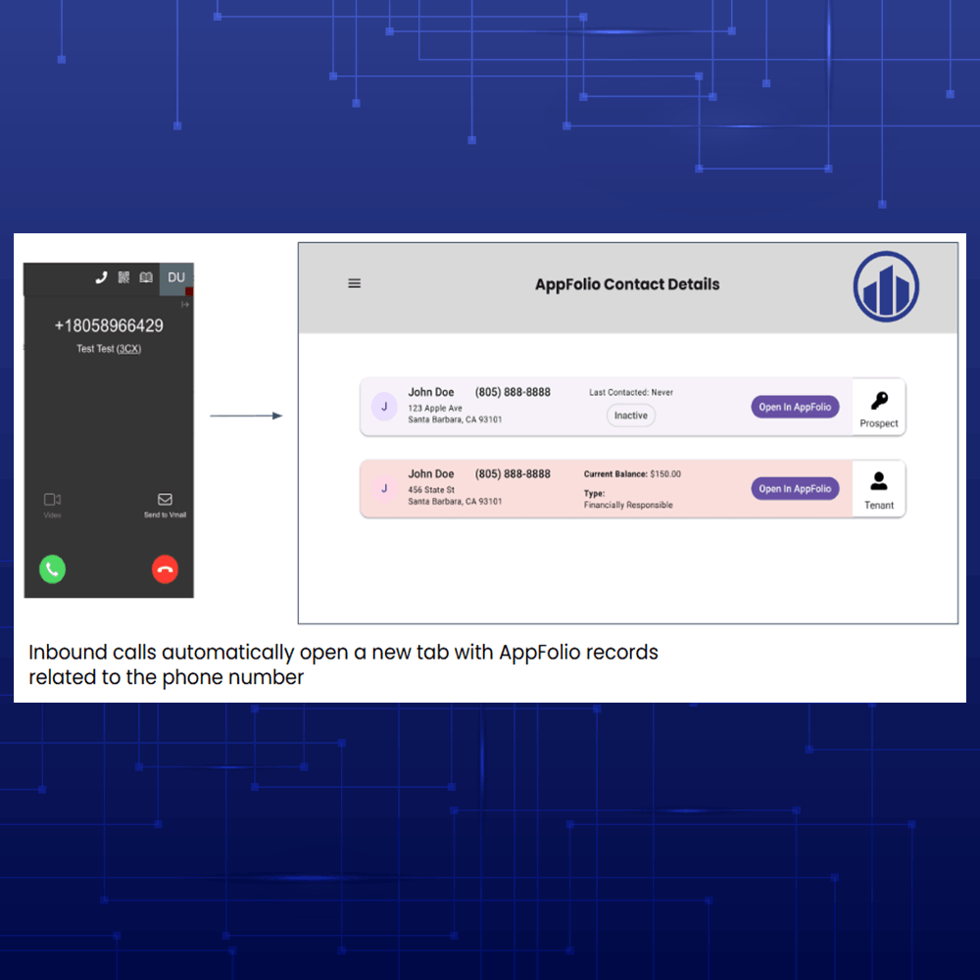Select the Tenant person icon
The width and height of the screenshot is (980, 980).
point(879,481)
